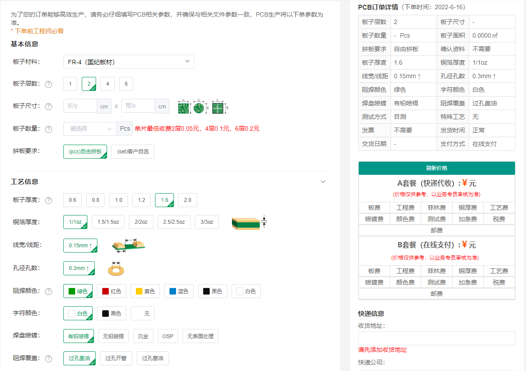Select 过孔开窗 for solder mask covering
Screen dimensions: 526x371
[116, 358]
